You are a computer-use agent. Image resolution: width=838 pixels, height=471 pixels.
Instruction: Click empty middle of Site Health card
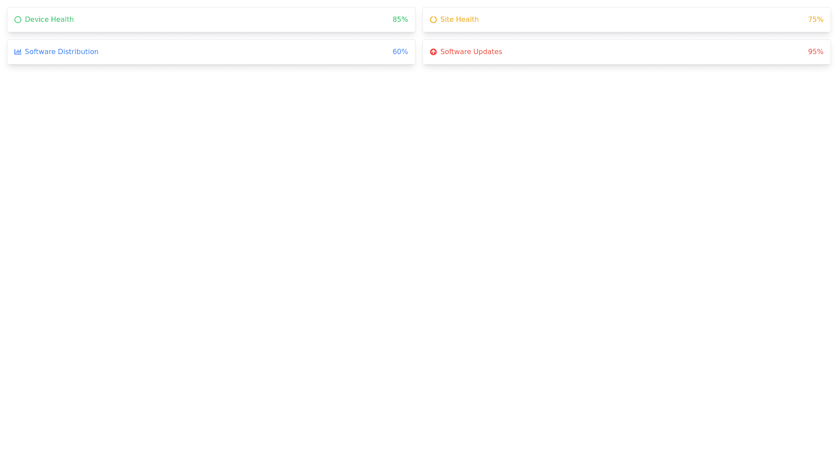642,20
